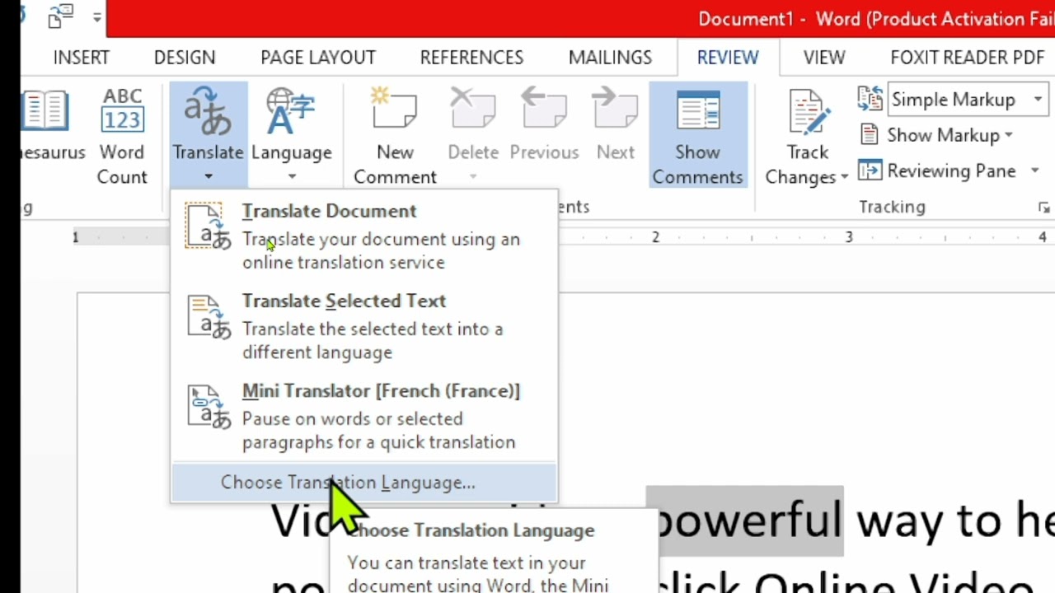Expand the Track Changes dropdown arrow
The height and width of the screenshot is (593, 1055).
[844, 177]
